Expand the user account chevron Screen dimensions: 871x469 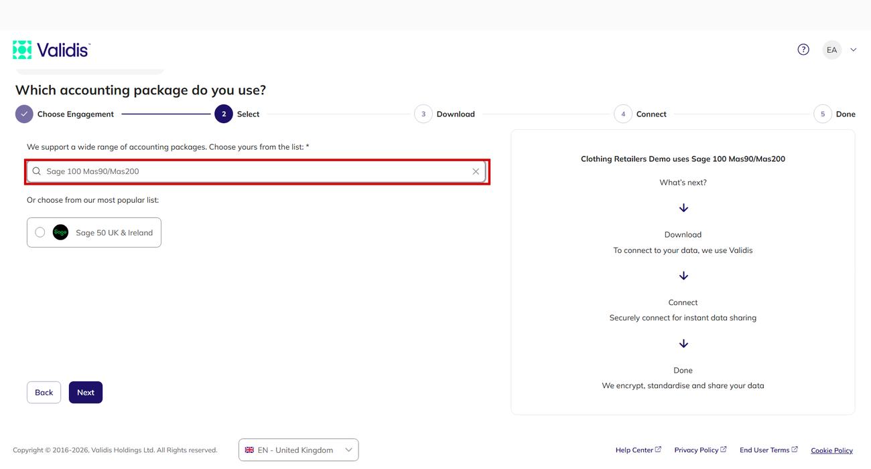[x=853, y=50]
